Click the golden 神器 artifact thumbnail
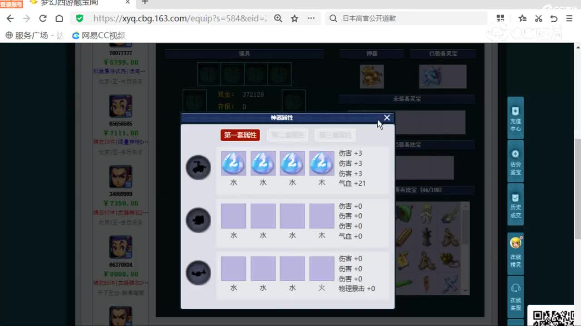 click(x=371, y=76)
